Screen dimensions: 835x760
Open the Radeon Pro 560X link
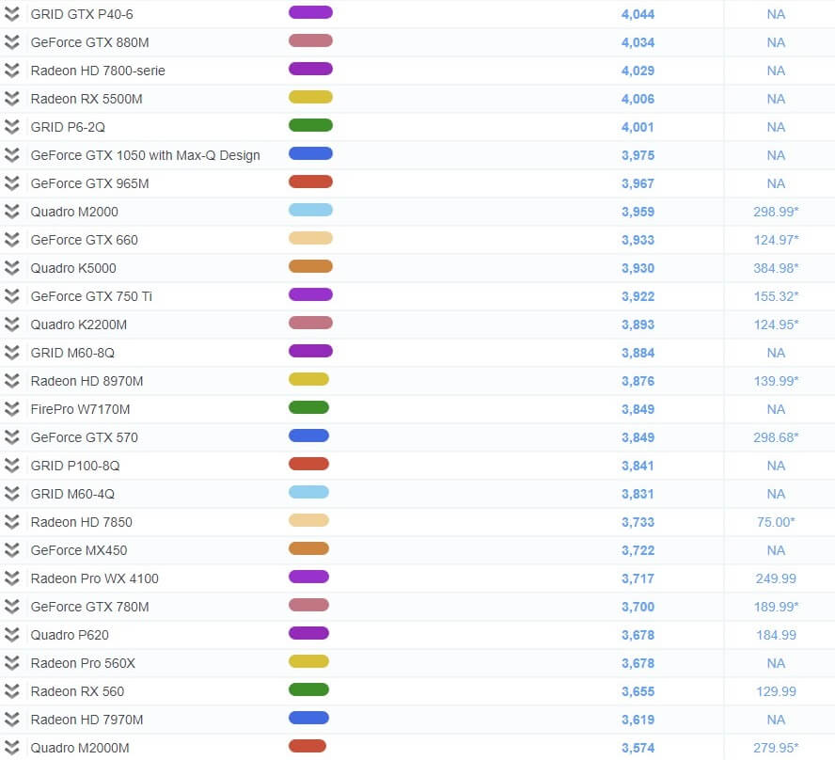(83, 664)
